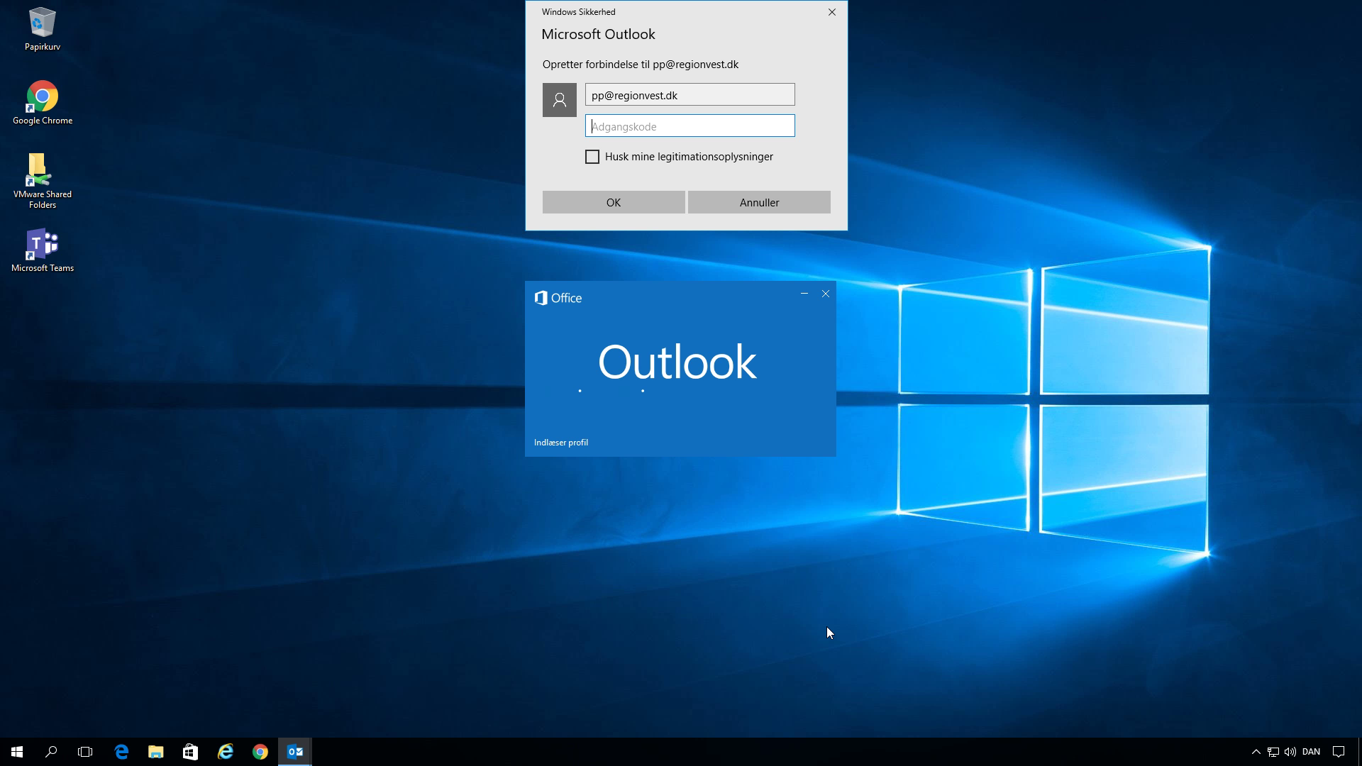Viewport: 1362px width, 766px height.
Task: Click the Office logo on Outlook splash
Action: pos(558,298)
